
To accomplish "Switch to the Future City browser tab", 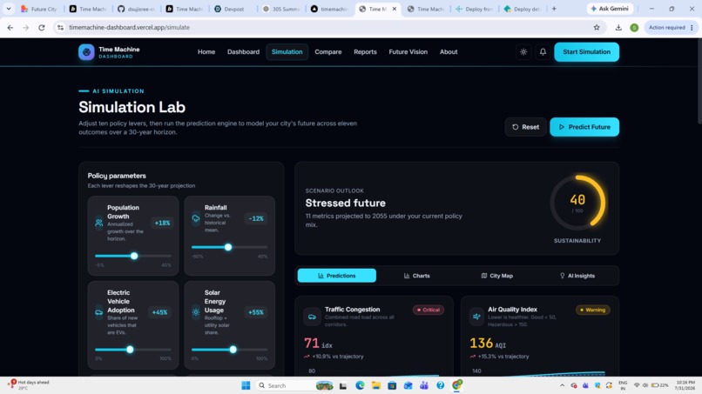I will (x=39, y=9).
